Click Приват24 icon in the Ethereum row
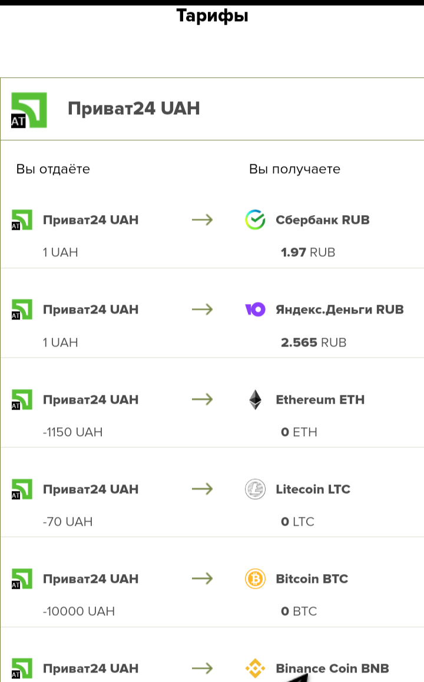 click(22, 400)
